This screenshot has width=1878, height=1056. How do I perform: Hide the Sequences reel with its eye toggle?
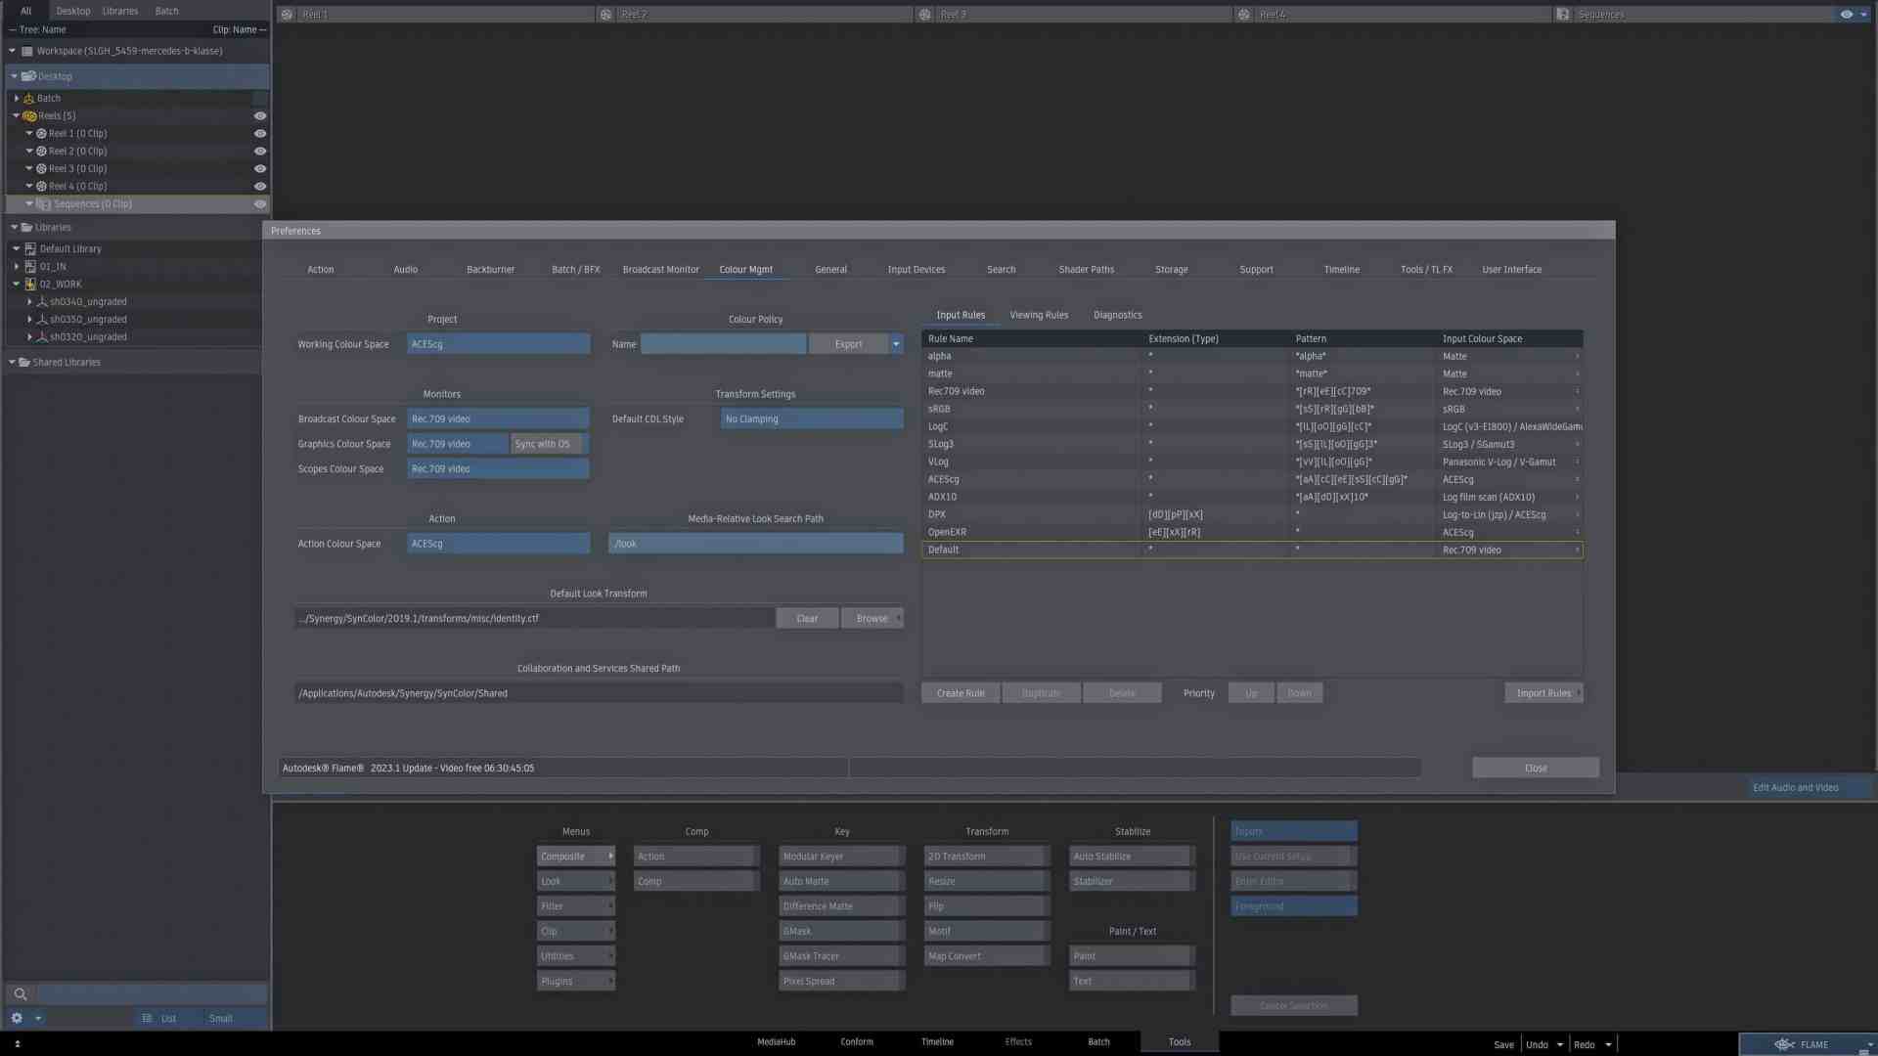tap(259, 203)
